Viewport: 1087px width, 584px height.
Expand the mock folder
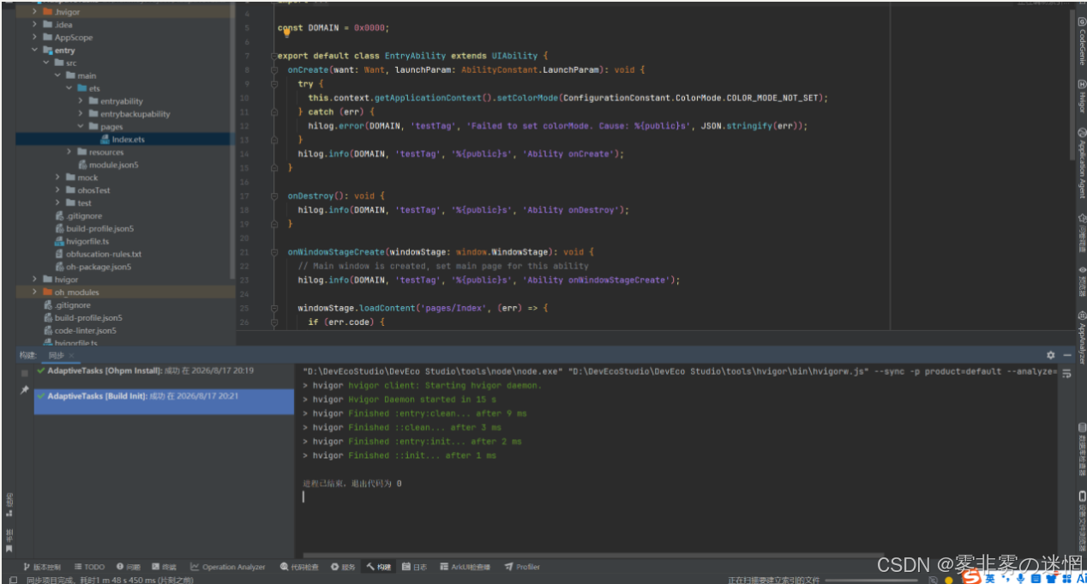tap(57, 178)
